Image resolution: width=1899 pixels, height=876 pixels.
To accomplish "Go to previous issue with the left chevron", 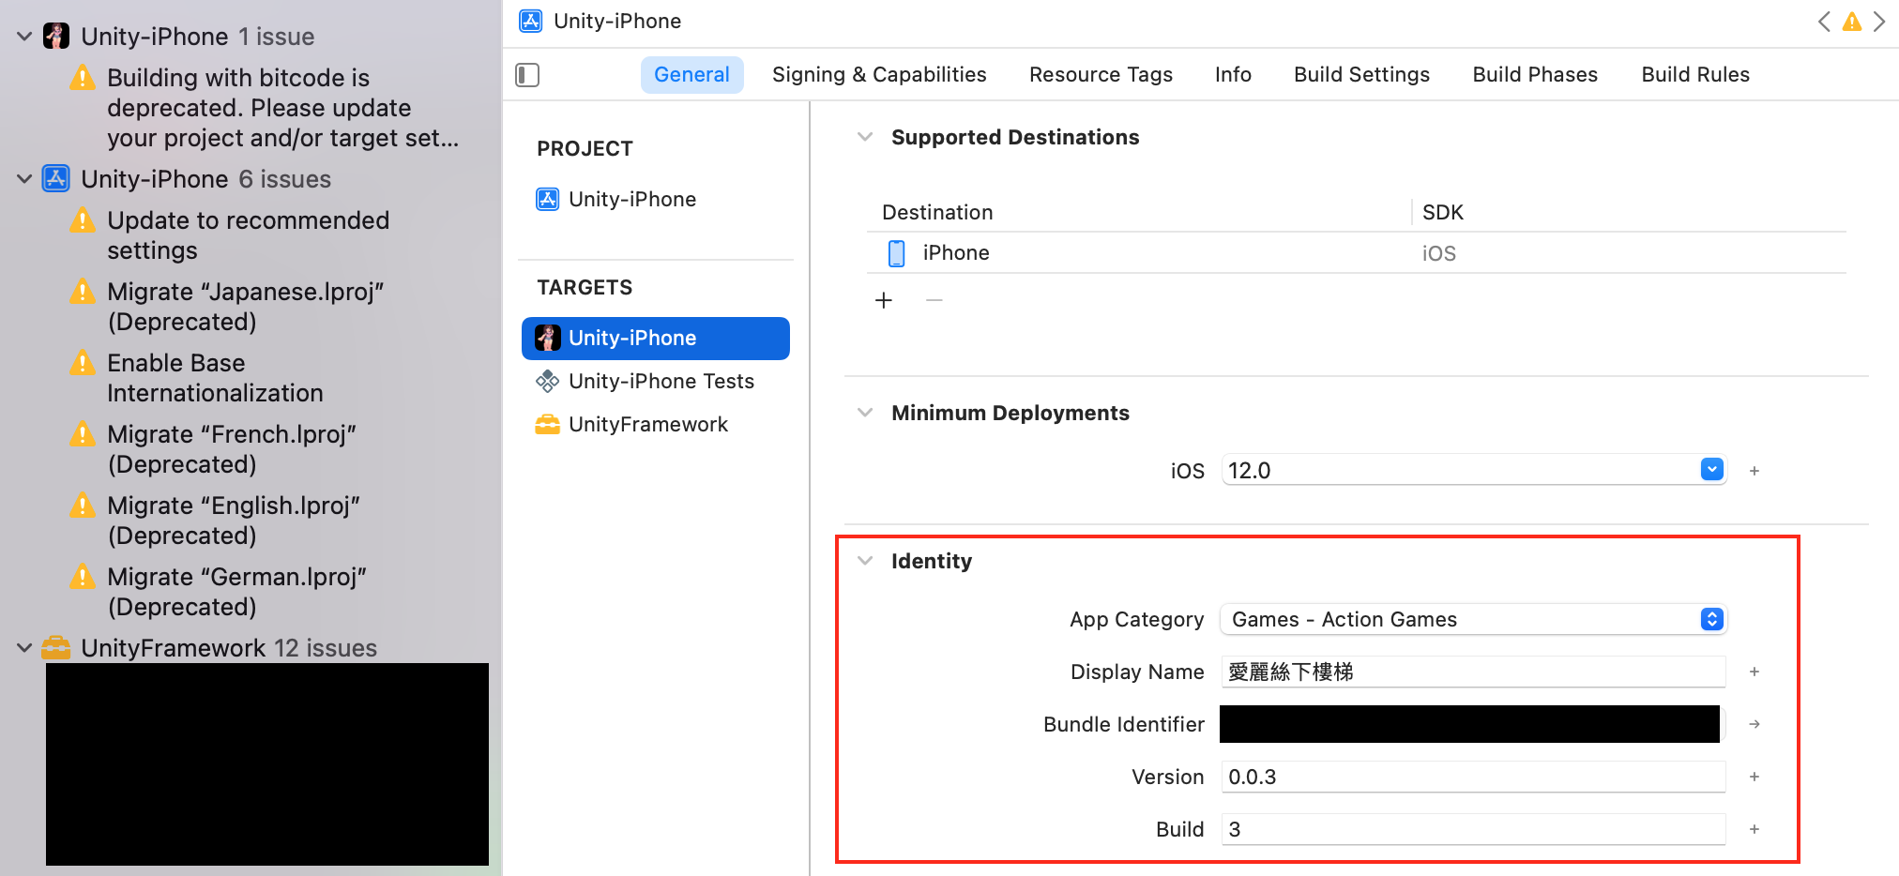I will 1824,22.
